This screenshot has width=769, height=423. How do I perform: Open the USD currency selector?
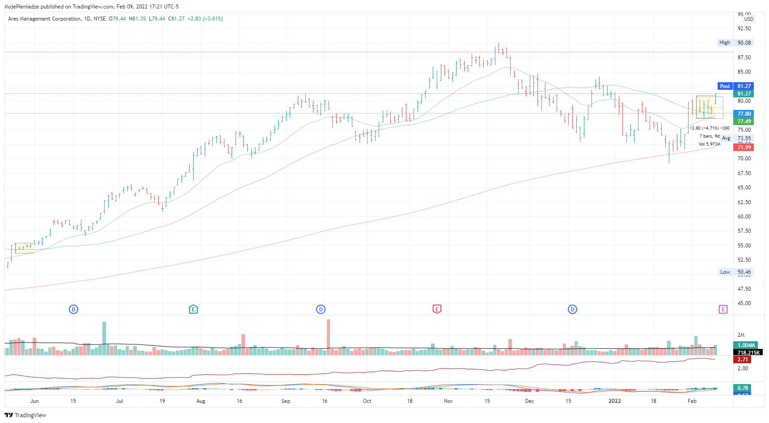coord(748,19)
